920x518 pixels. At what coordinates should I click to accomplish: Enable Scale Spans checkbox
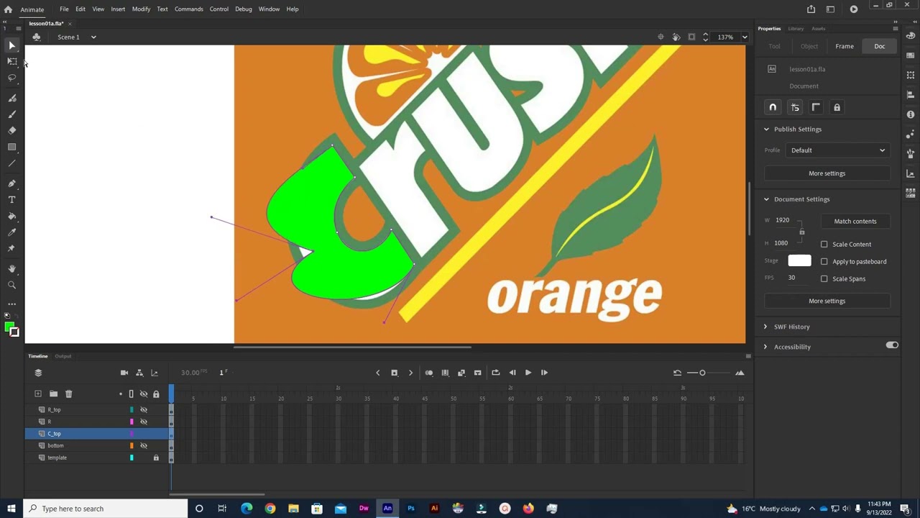824,278
